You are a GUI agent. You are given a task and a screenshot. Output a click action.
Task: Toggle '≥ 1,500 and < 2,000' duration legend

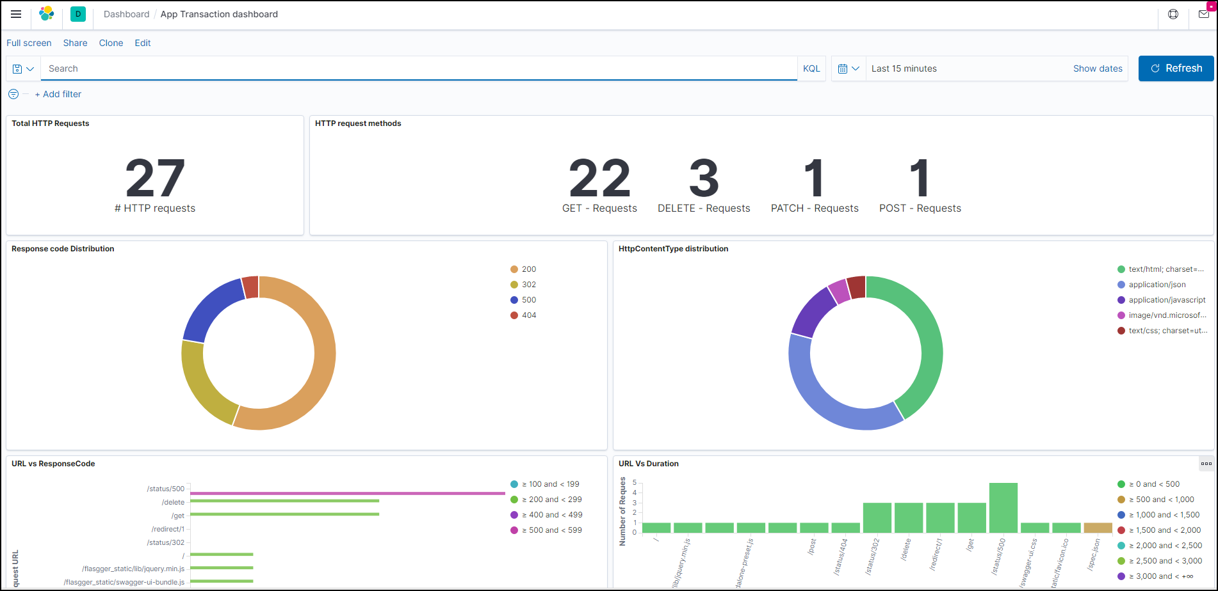point(1159,530)
